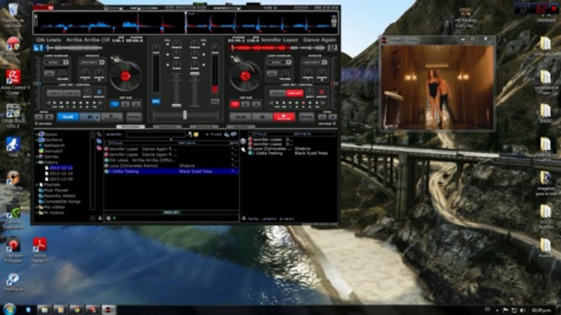Start playback on the left deck

tap(111, 117)
